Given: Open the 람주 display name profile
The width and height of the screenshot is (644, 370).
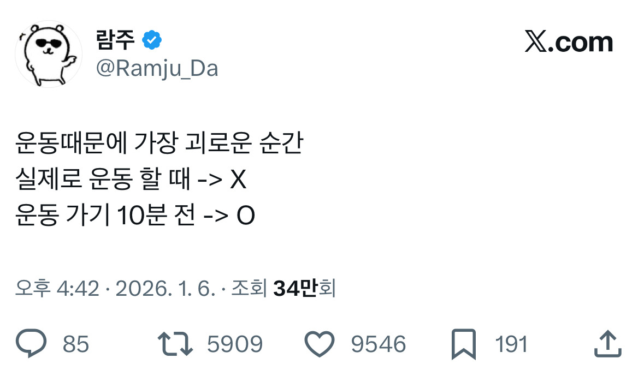Looking at the screenshot, I should click(x=115, y=40).
